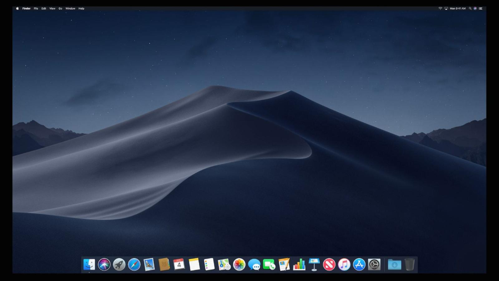Image resolution: width=499 pixels, height=281 pixels.
Task: Open the App Store icon
Action: point(359,265)
